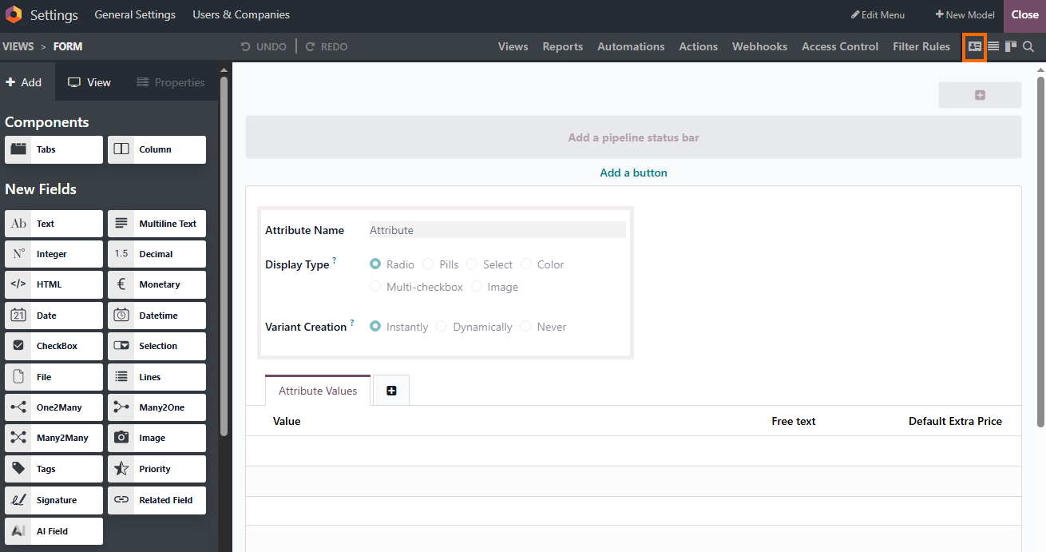1046x552 pixels.
Task: Add a new Decimal field
Action: pos(157,254)
